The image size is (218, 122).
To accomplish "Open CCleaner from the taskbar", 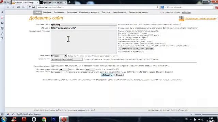I will click(14, 119).
